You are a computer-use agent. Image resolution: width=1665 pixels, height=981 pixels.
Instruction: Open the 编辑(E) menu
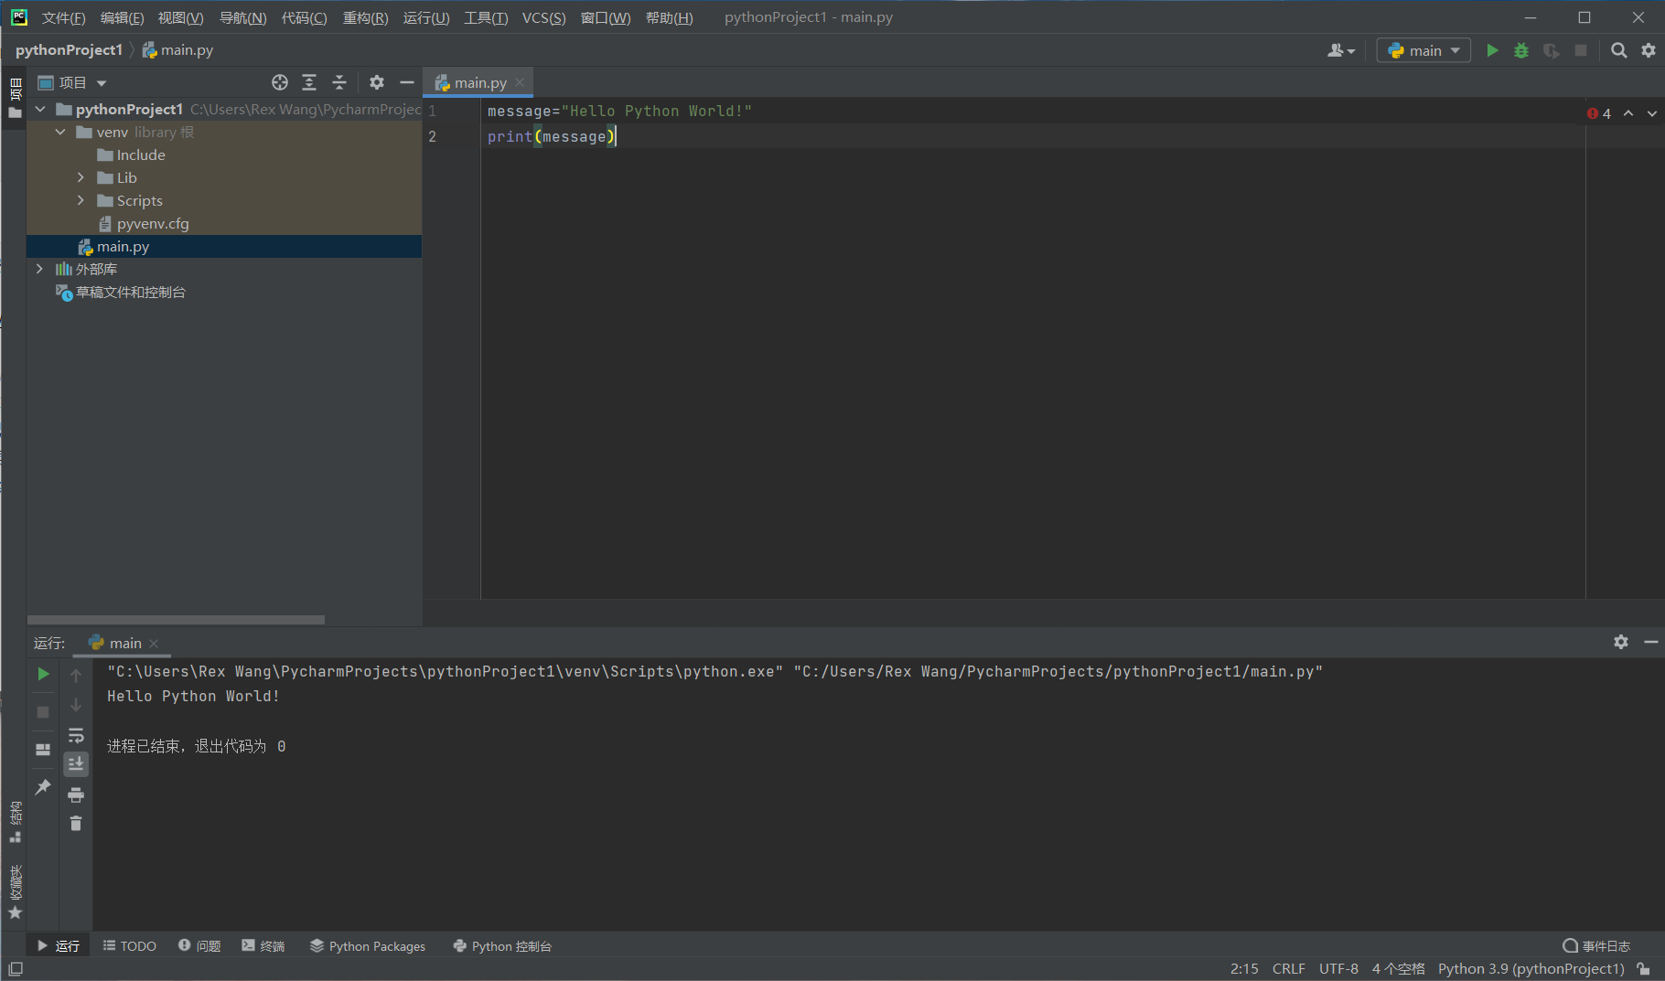[x=122, y=17]
